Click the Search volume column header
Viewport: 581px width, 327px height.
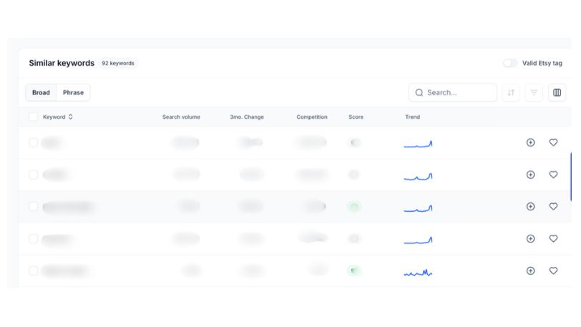pos(181,117)
